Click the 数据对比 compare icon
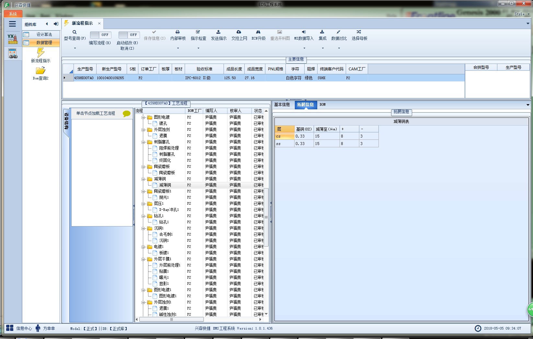 339,32
